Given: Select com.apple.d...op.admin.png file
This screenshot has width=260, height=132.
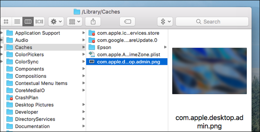Looking at the screenshot, I should tap(127, 62).
